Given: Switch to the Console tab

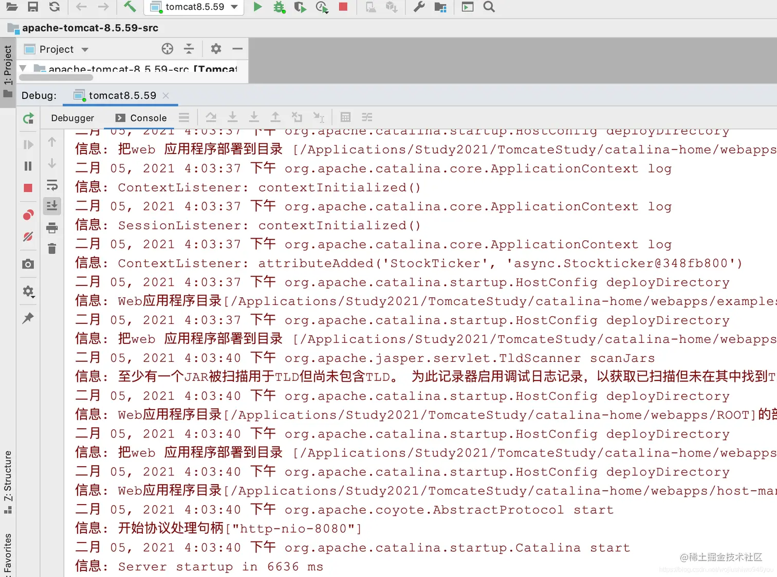Looking at the screenshot, I should (141, 118).
